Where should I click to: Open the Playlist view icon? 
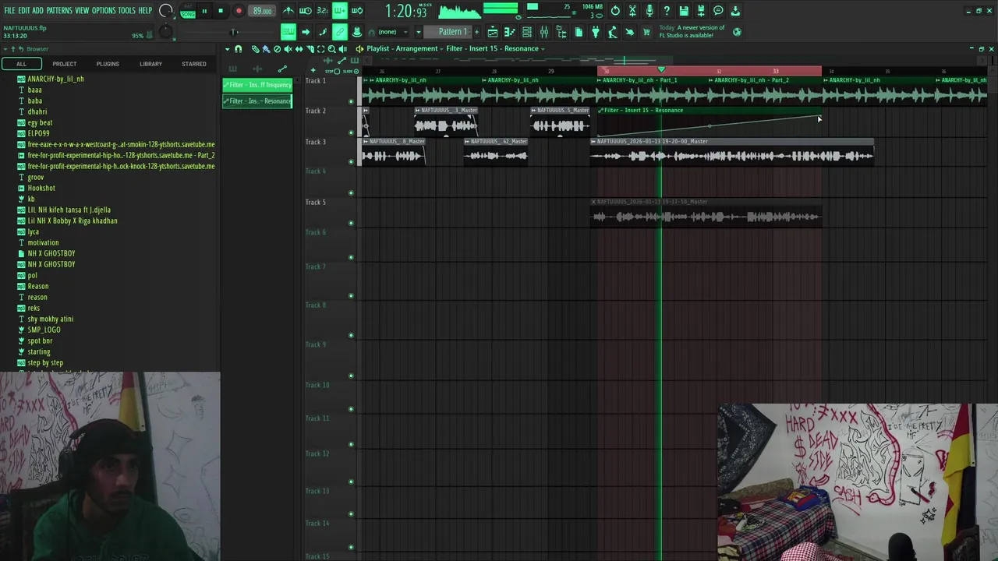point(493,32)
